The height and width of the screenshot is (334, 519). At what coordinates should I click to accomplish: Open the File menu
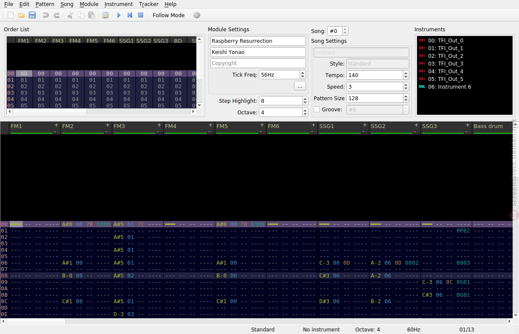(x=9, y=4)
